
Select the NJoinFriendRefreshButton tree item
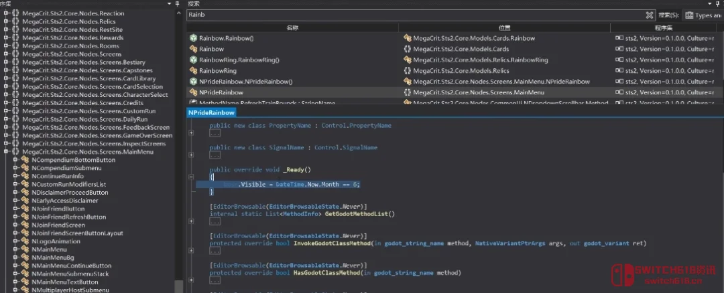coord(69,217)
